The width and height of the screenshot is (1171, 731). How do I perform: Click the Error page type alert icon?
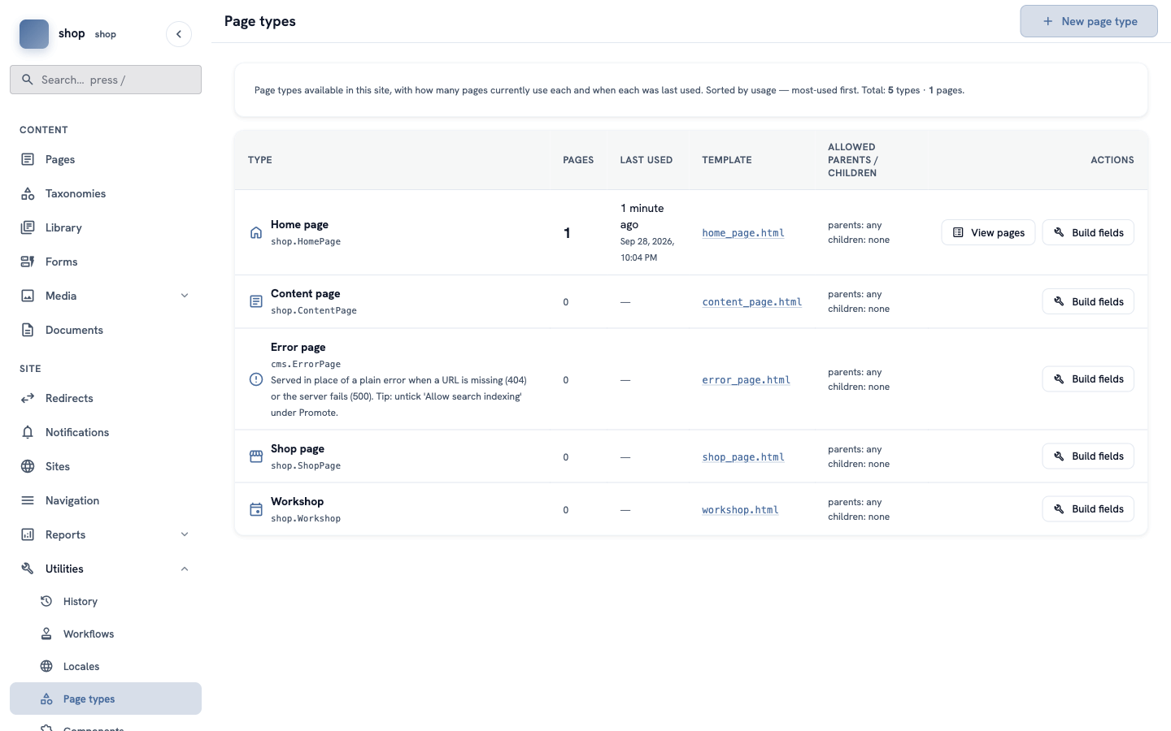[256, 379]
